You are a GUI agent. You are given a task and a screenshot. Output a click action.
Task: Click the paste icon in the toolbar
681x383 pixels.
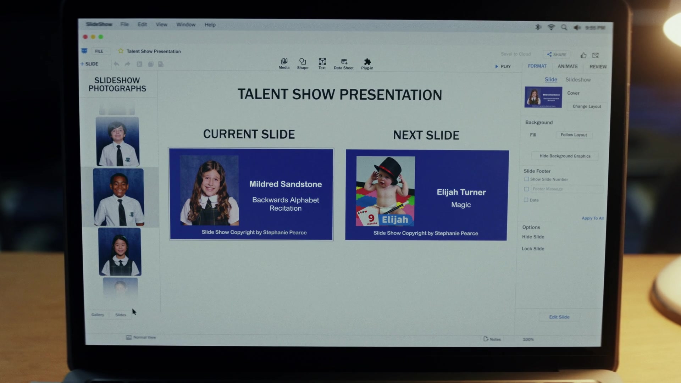click(x=161, y=64)
